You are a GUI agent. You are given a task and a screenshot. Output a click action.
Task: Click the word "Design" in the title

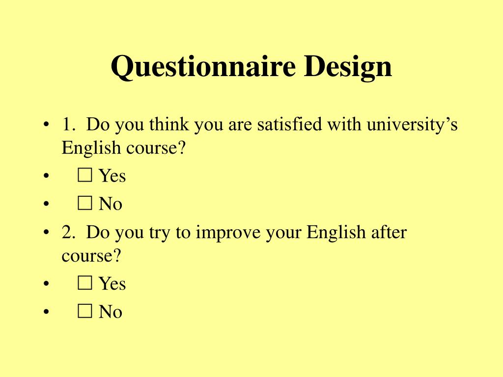[348, 67]
